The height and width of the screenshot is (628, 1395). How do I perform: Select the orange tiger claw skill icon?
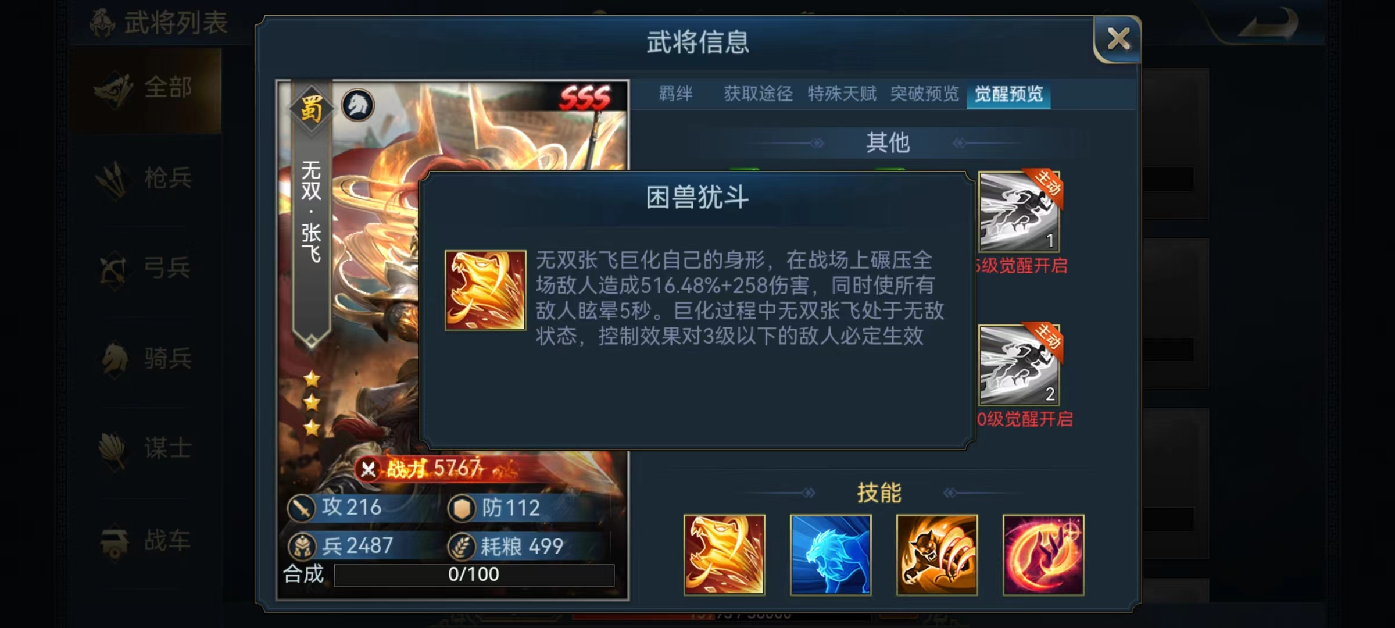click(936, 555)
